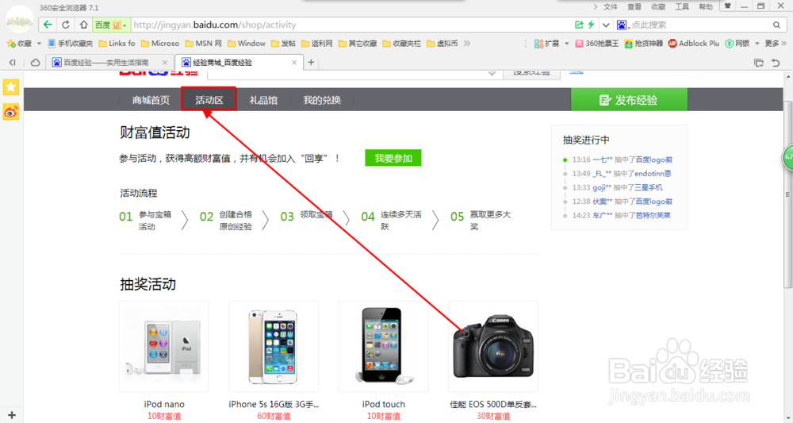Screen dimensions: 793x423
Task: Expand the address bar history dropdown
Action: pyautogui.click(x=606, y=25)
